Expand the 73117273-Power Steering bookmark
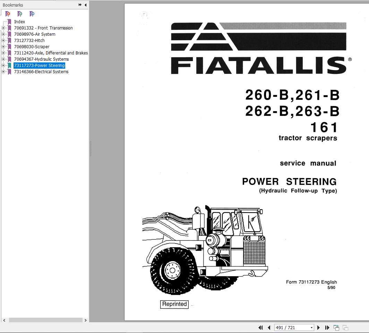This screenshot has height=333, width=369. coord(3,66)
